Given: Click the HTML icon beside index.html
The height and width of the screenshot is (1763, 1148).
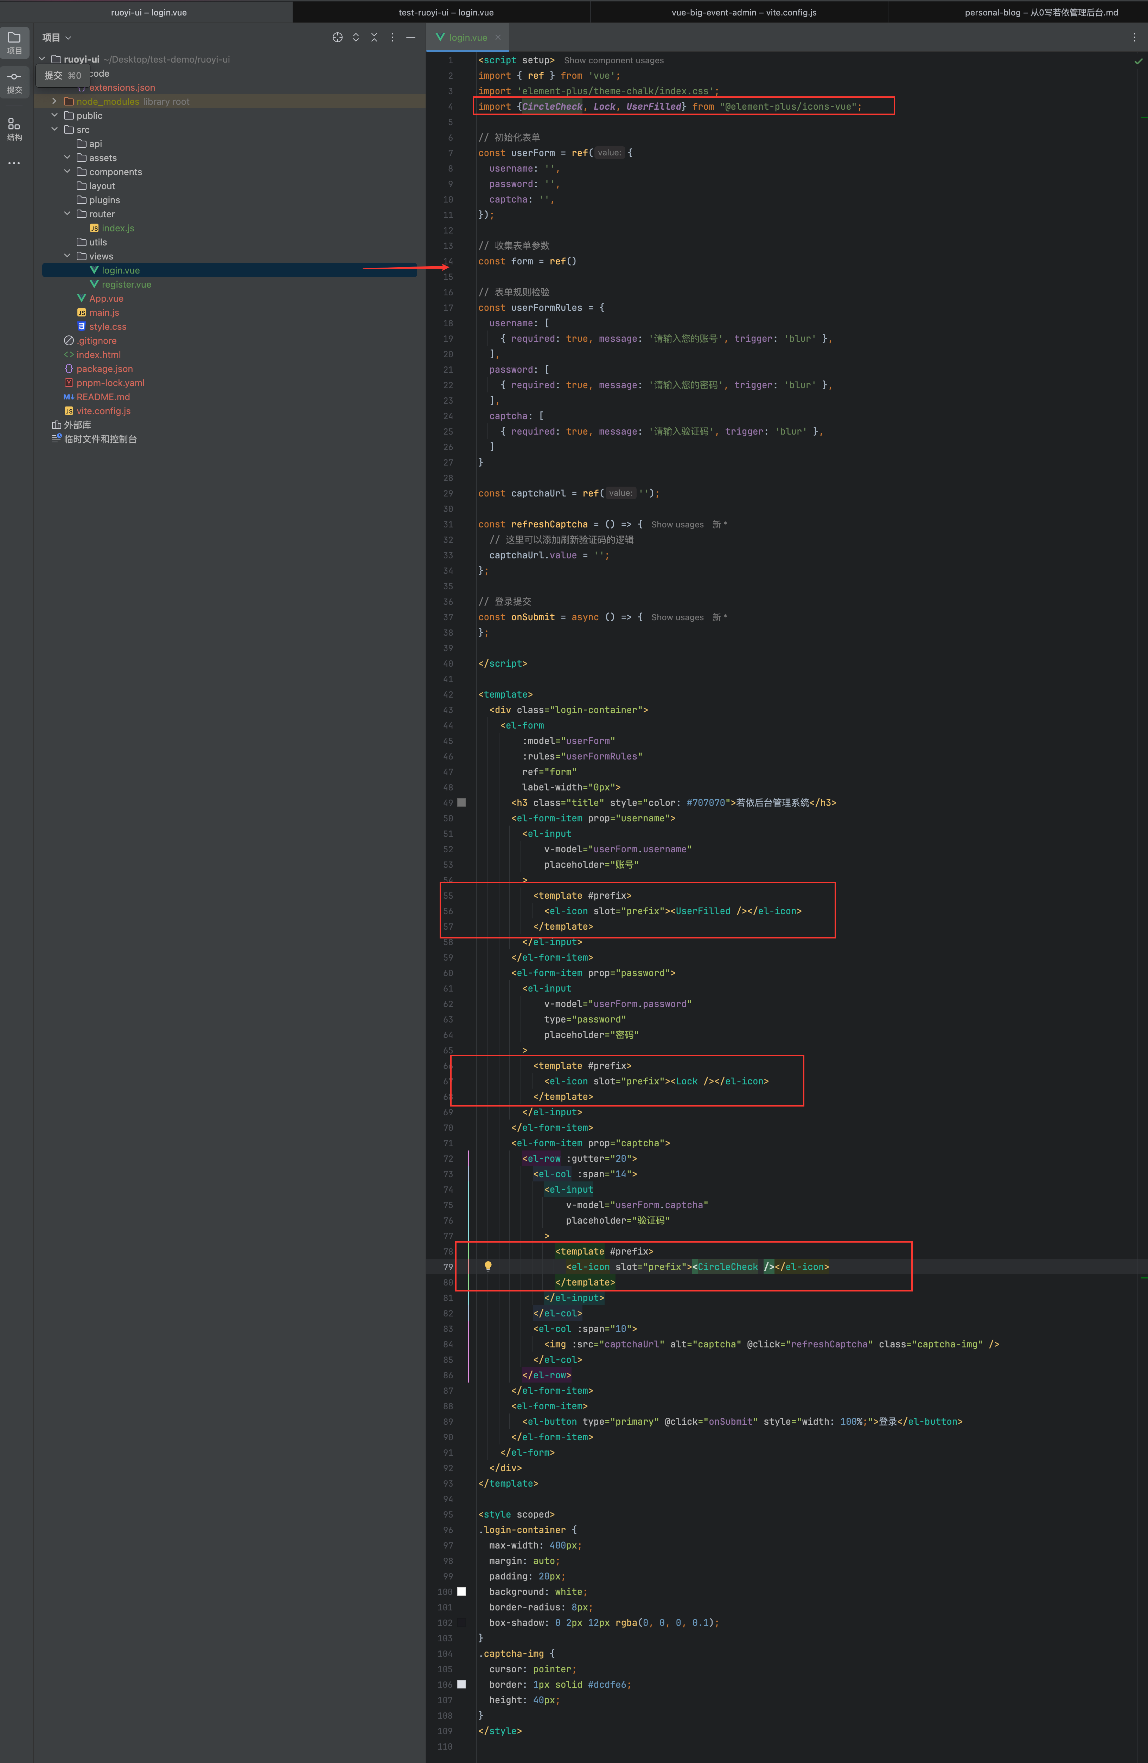Looking at the screenshot, I should click(x=69, y=354).
